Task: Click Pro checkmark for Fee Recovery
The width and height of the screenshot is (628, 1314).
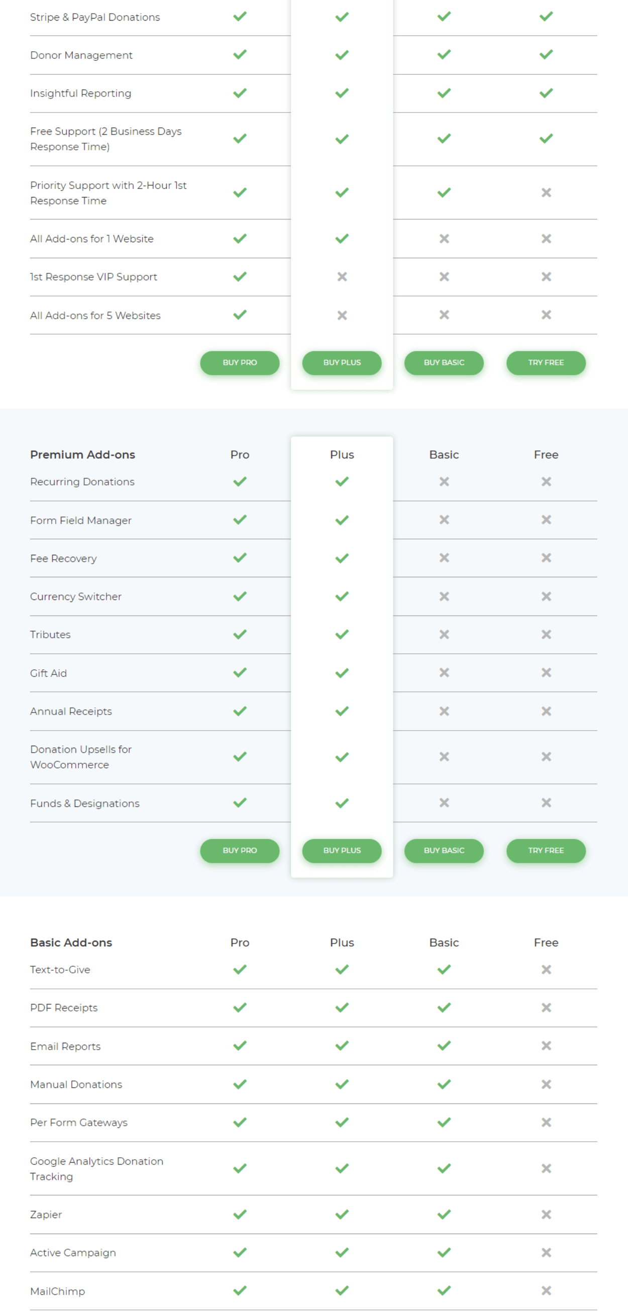Action: pyautogui.click(x=240, y=558)
